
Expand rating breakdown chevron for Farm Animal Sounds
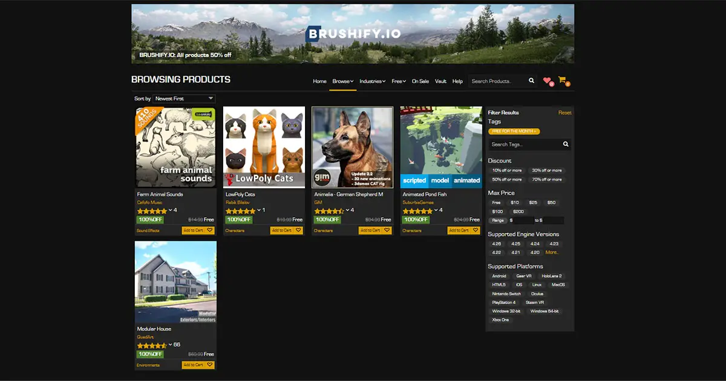171,210
